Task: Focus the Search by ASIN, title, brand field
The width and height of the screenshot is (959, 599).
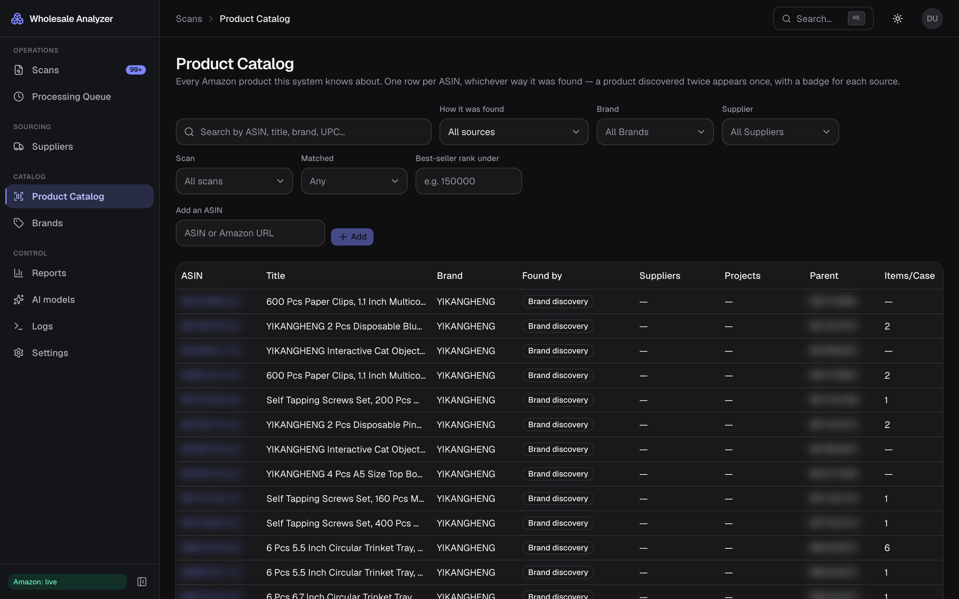Action: pyautogui.click(x=304, y=132)
